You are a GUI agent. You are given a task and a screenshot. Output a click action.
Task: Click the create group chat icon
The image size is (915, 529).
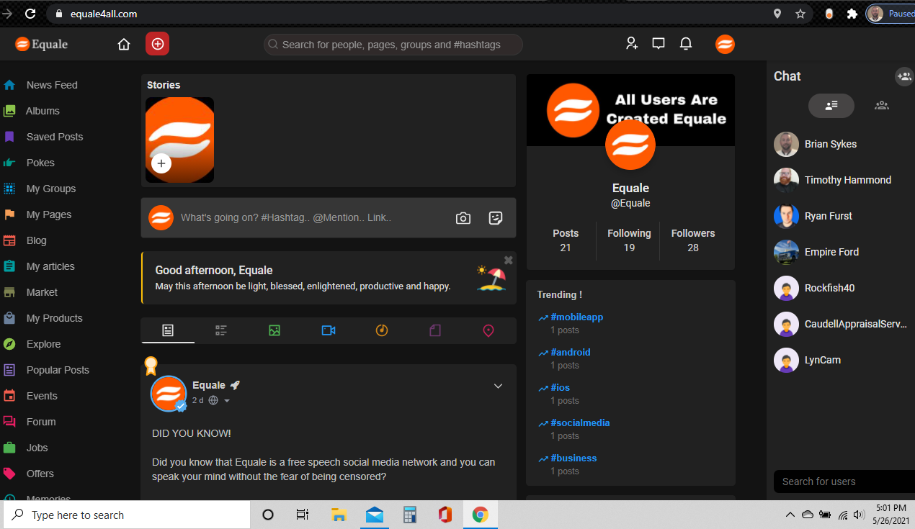(904, 76)
